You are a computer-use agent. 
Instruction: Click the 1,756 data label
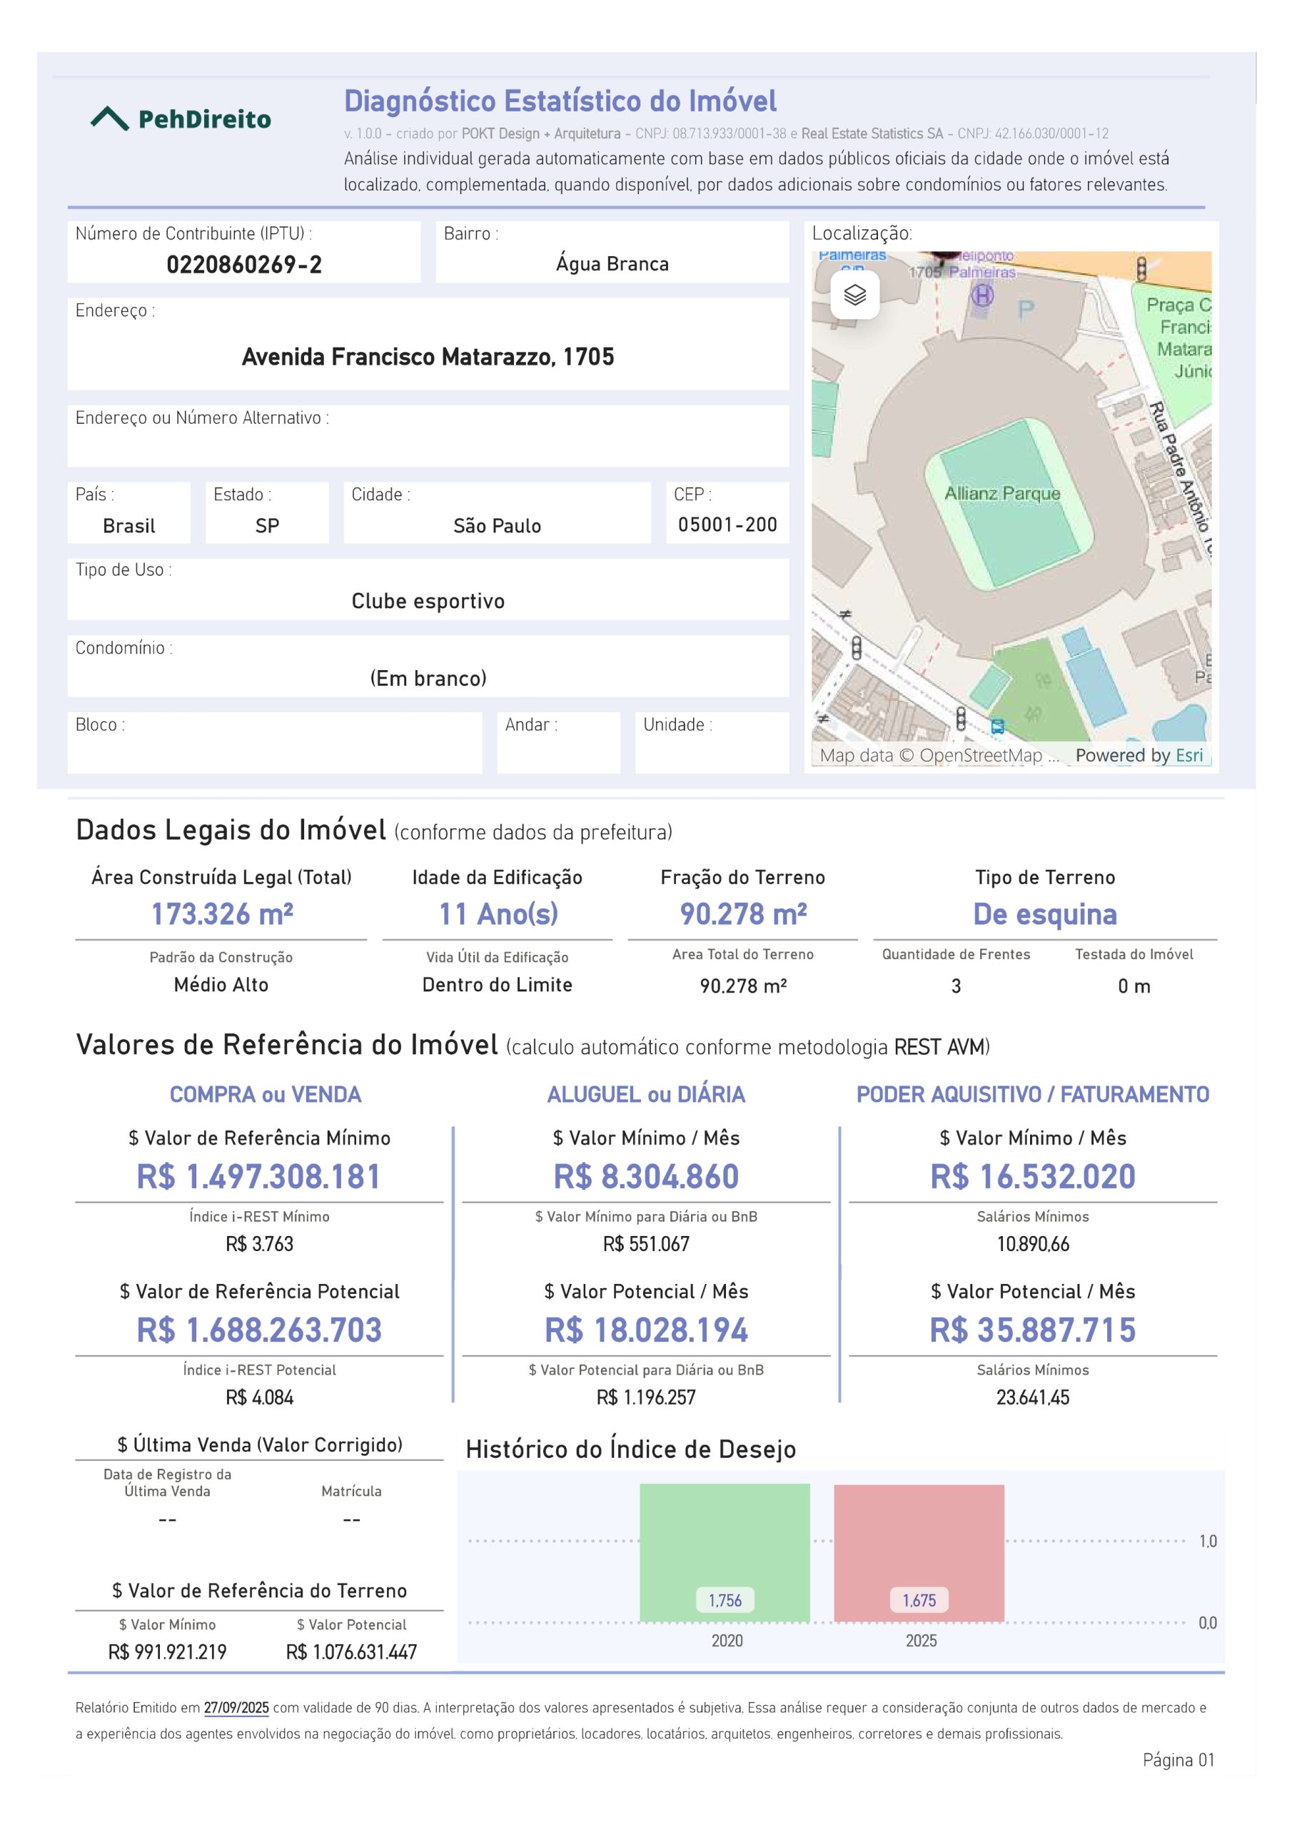pos(725,1600)
